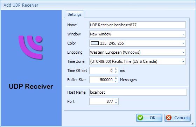Click the Buffer Size value 500000

(x=106, y=80)
